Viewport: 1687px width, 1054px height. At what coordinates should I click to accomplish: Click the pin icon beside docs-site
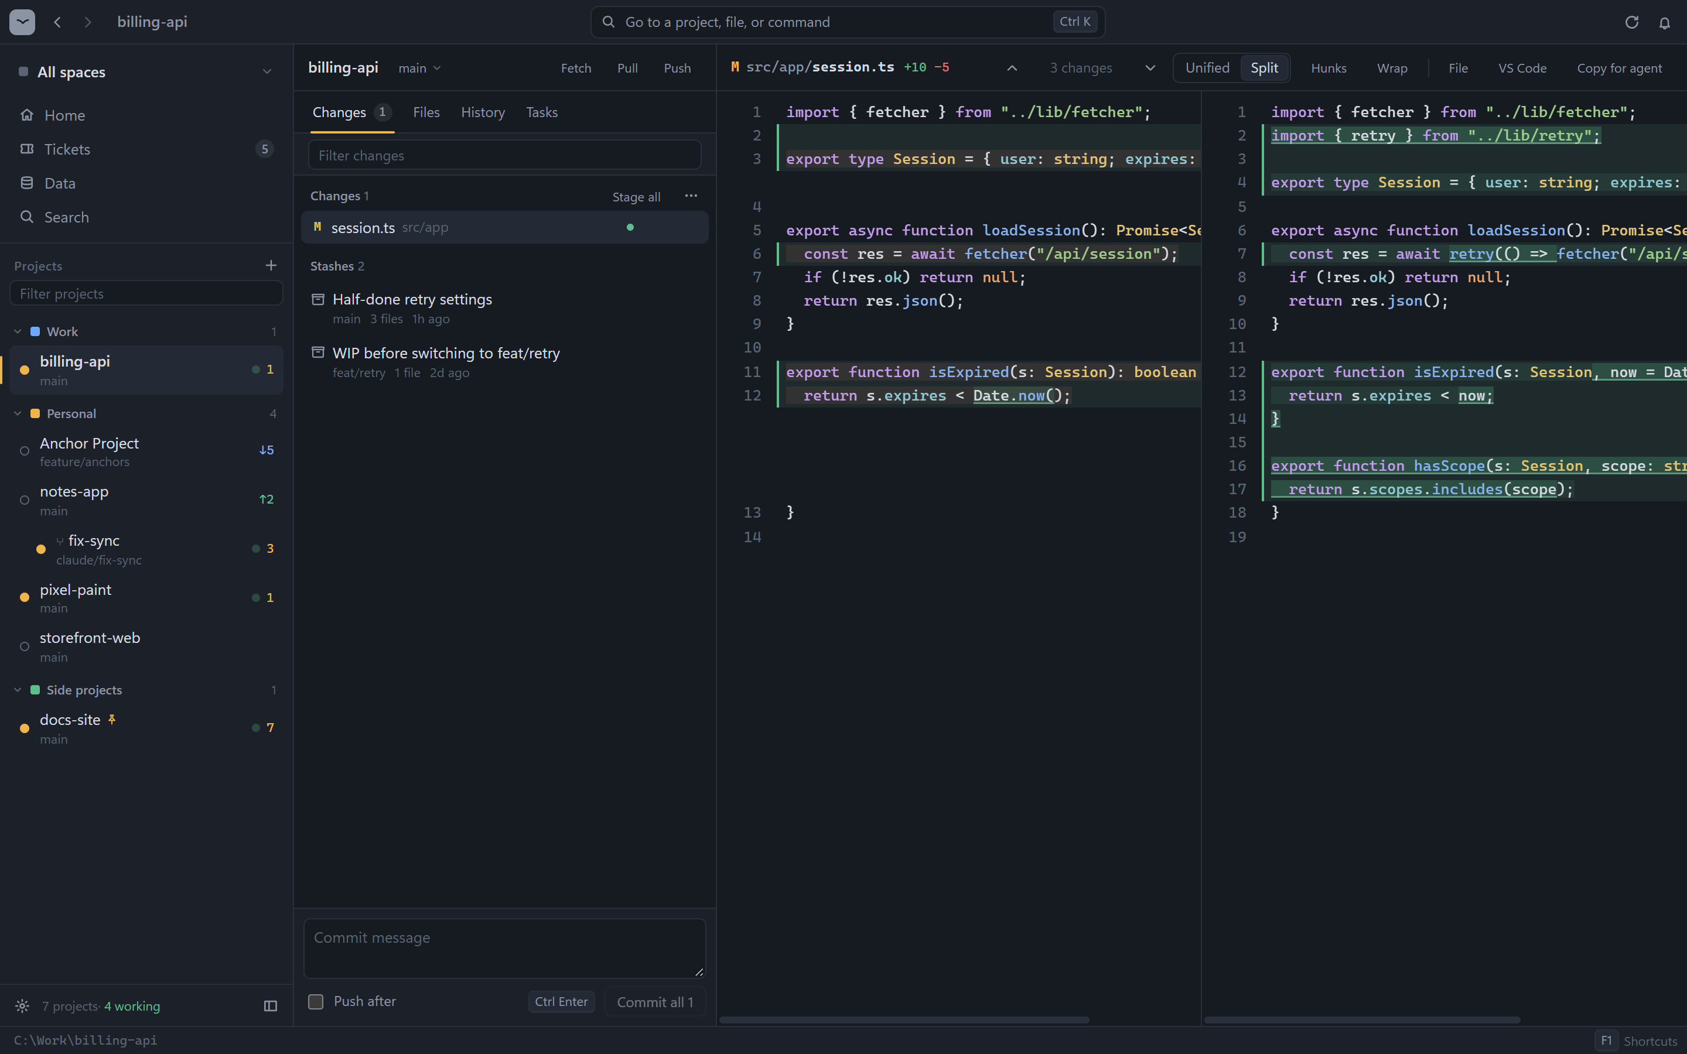[111, 720]
